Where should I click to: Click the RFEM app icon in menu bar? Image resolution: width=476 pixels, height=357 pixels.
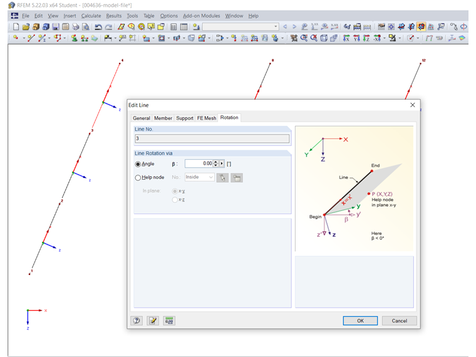pos(14,16)
